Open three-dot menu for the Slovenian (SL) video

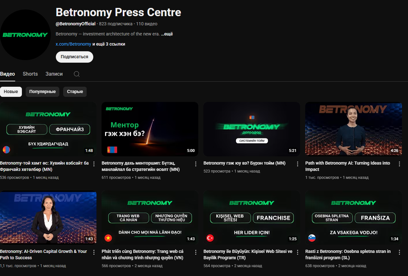(399, 252)
